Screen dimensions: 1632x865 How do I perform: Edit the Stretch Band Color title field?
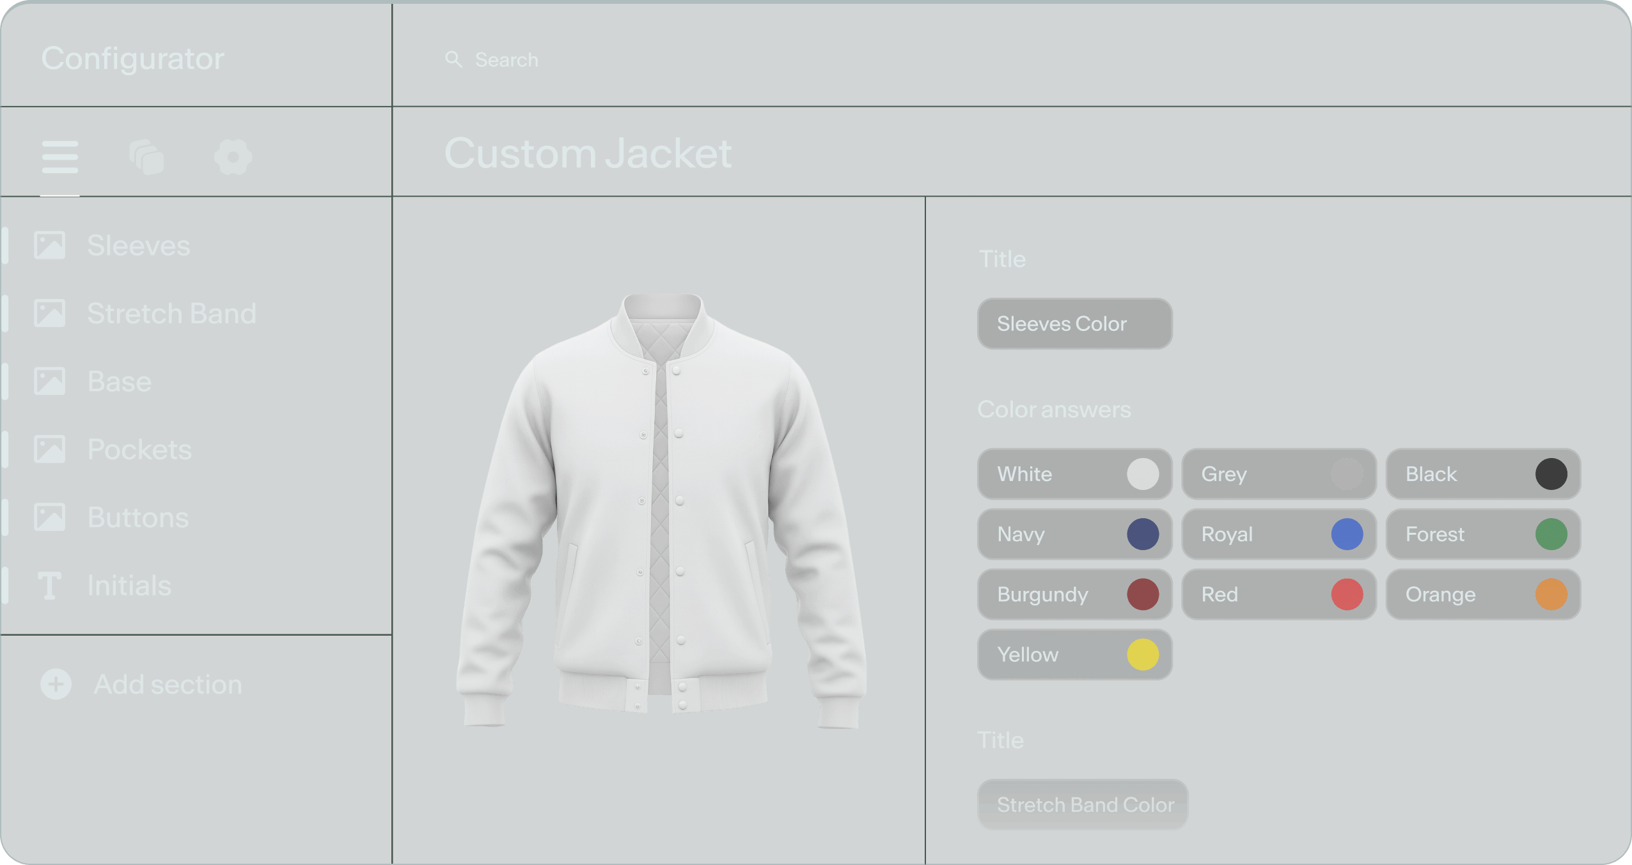1082,805
